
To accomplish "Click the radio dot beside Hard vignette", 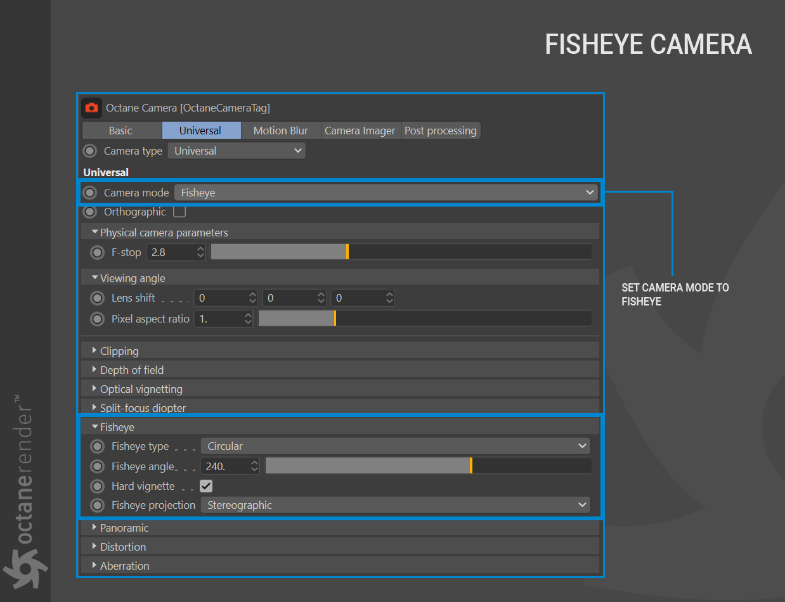I will pos(97,486).
